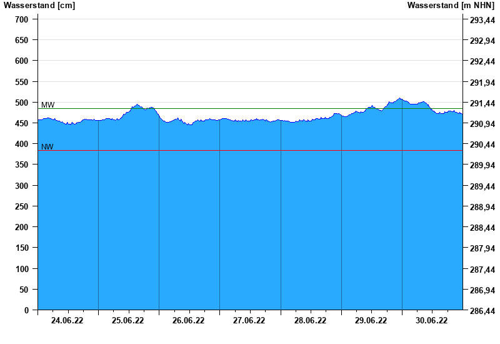Select the 288,94 value on right axis
This screenshot has width=500, height=344.
(x=482, y=207)
